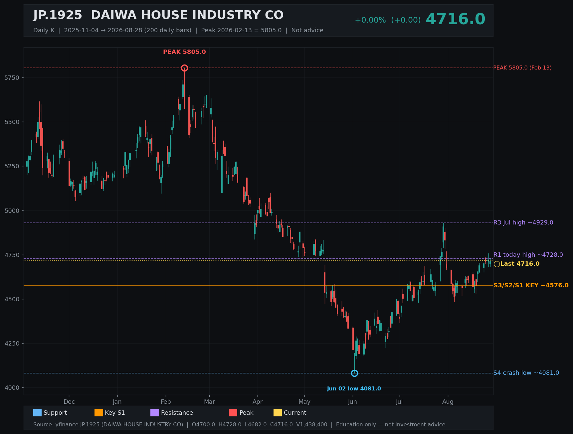Click the "JP.1925 DAIWA HOUSE INDUSTRY CO" title
This screenshot has width=573, height=434.
coord(158,15)
